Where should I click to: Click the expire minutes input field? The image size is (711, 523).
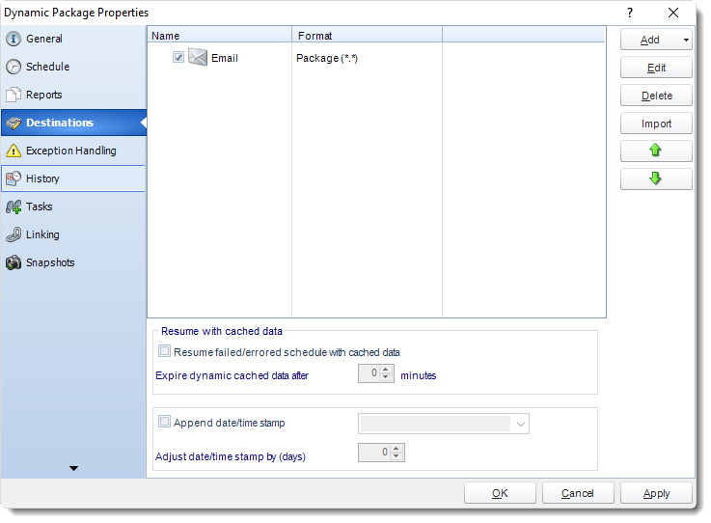click(x=369, y=373)
